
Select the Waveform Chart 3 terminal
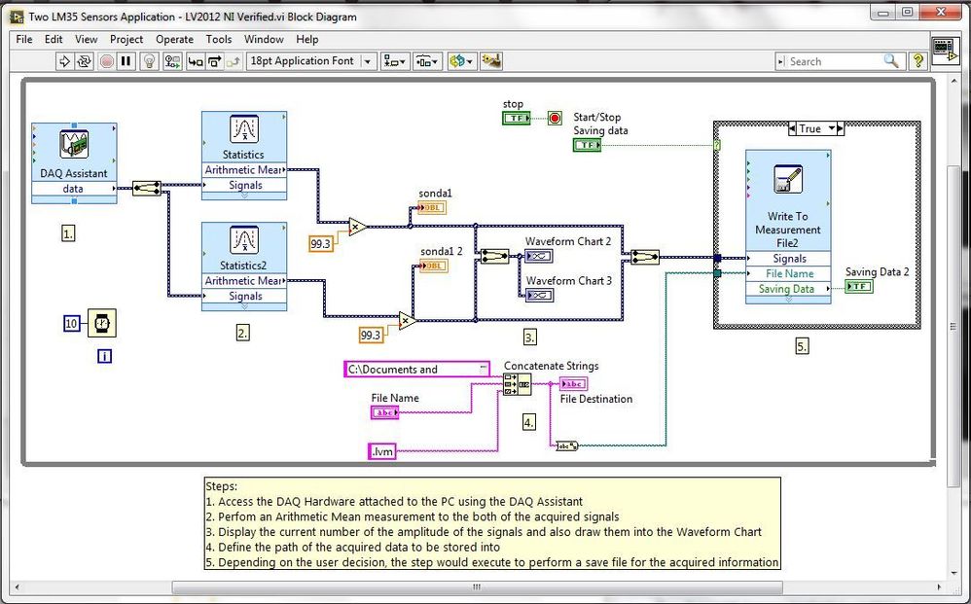(539, 296)
